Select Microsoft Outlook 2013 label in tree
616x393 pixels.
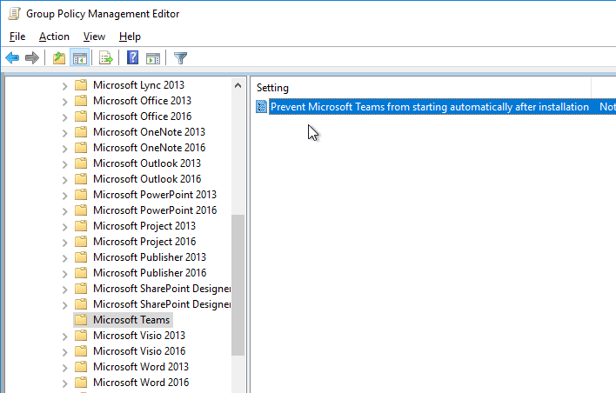tap(147, 163)
